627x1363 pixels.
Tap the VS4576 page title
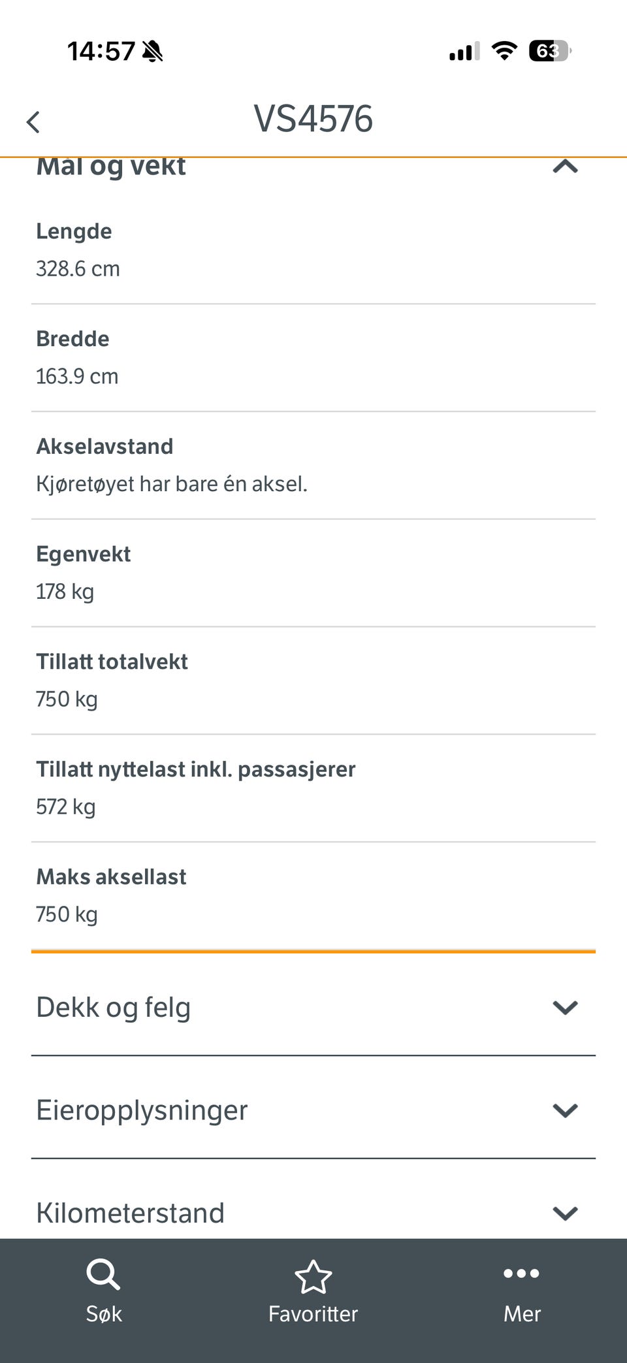click(313, 119)
